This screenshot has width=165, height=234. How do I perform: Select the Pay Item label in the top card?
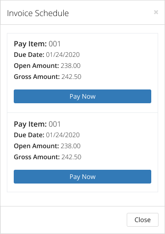tap(30, 44)
